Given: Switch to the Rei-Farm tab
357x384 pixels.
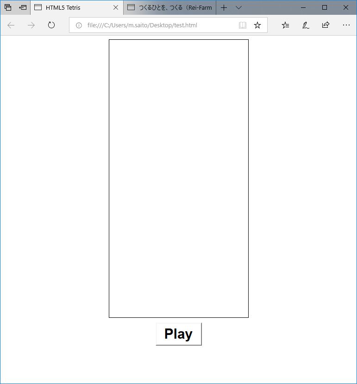Looking at the screenshot, I should click(170, 7).
